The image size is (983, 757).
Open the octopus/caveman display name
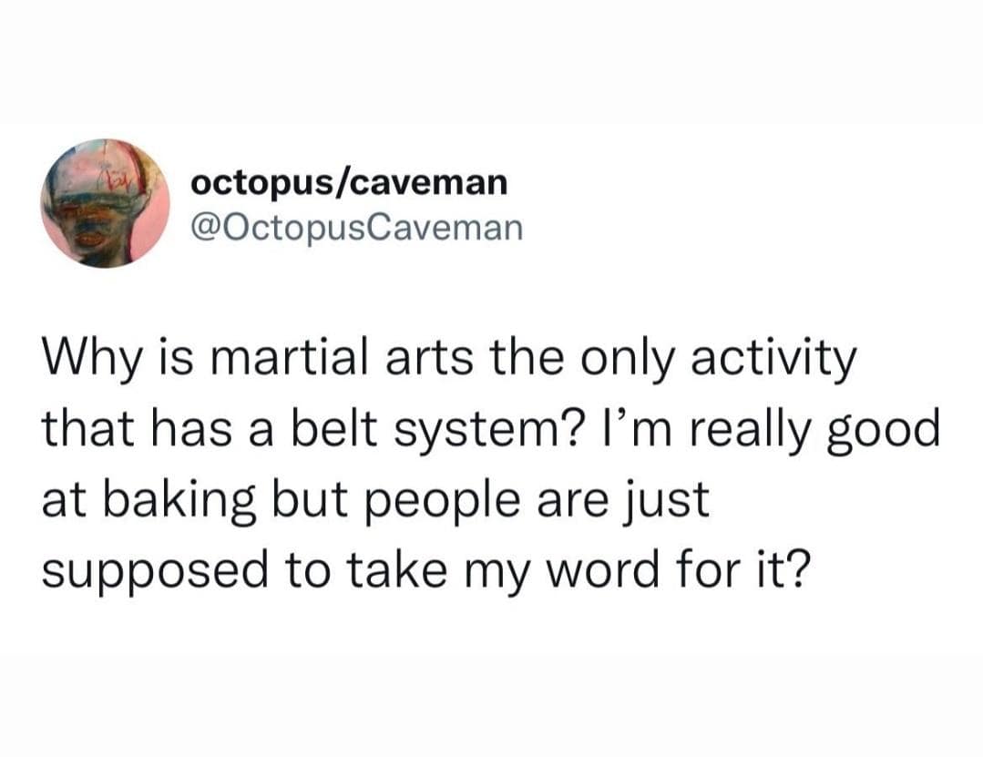point(348,182)
